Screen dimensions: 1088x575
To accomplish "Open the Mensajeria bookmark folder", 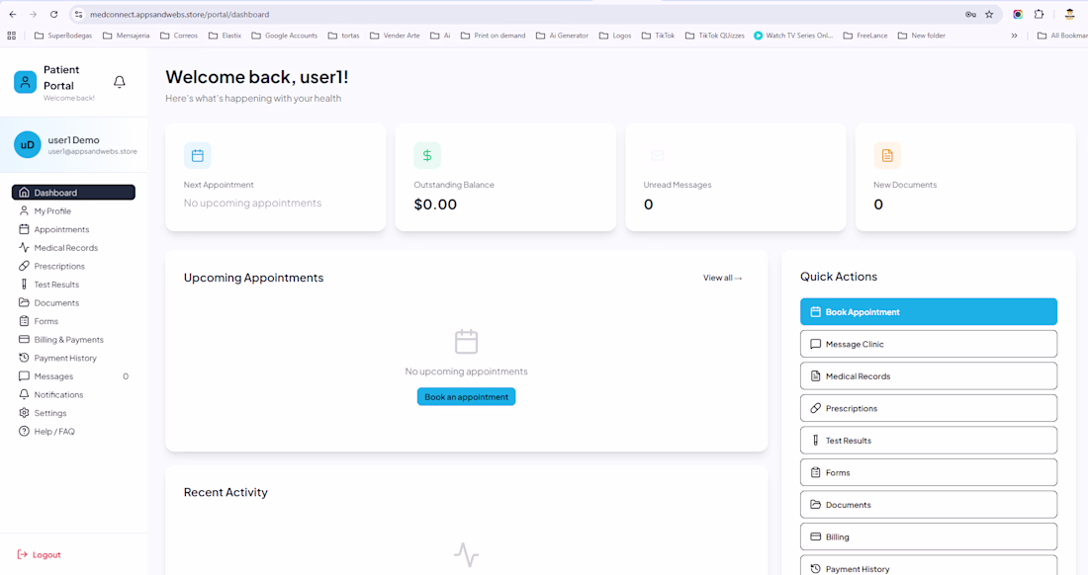I will [127, 36].
